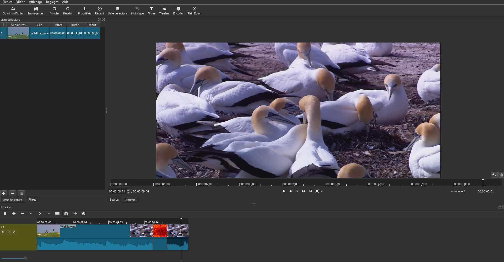Skip to the end of the video

point(311,191)
